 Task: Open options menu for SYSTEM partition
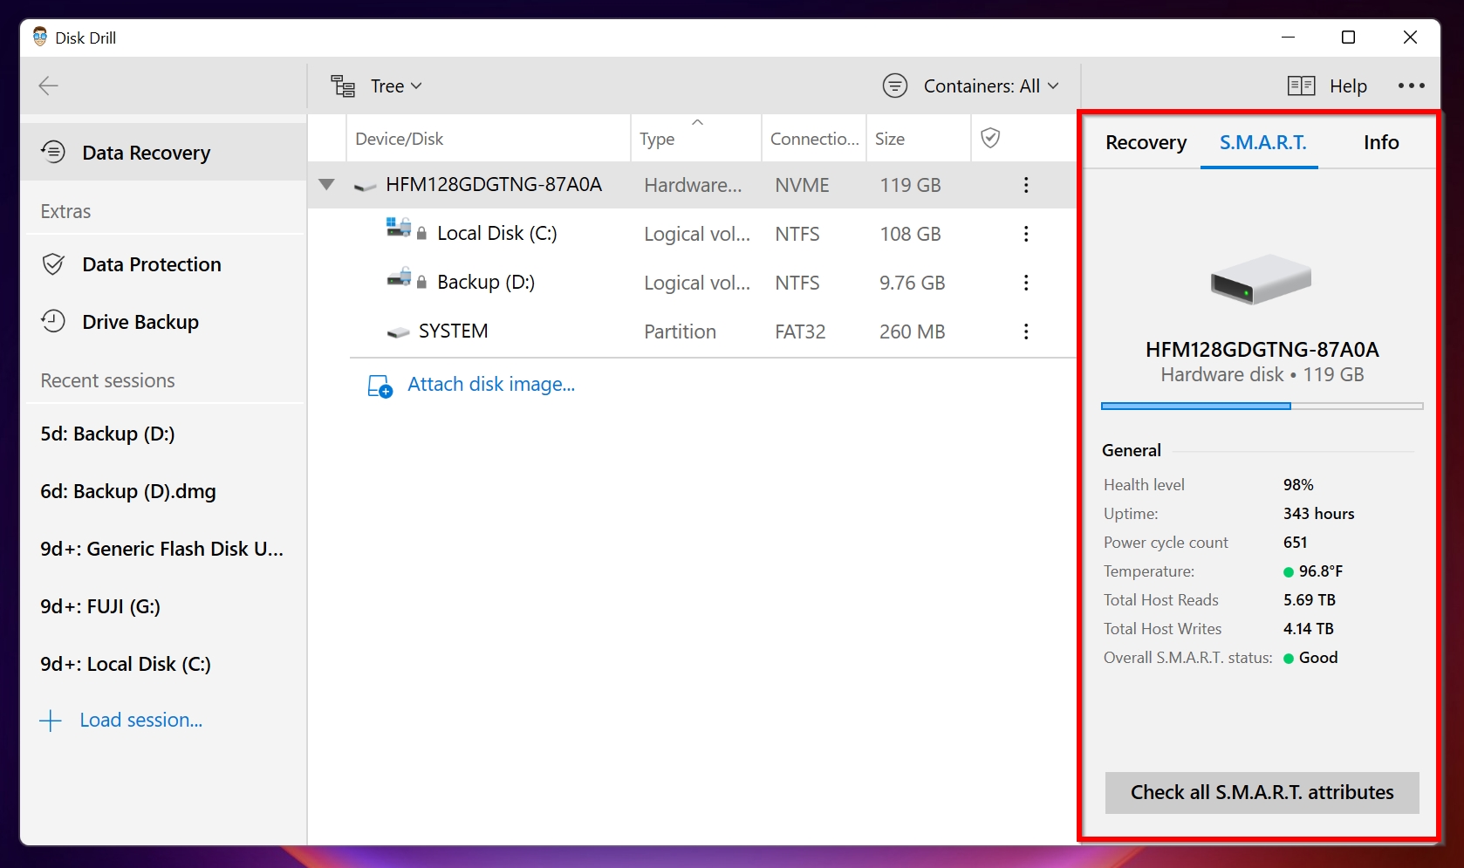tap(1026, 331)
